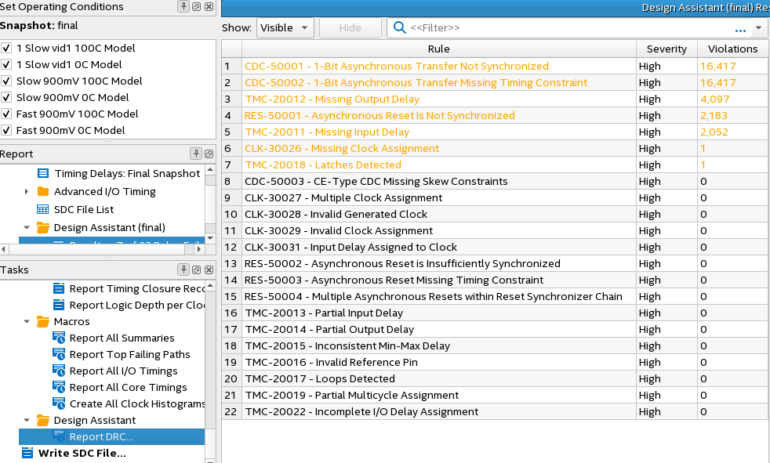
Task: Select the Report DRC task label
Action: tap(101, 436)
